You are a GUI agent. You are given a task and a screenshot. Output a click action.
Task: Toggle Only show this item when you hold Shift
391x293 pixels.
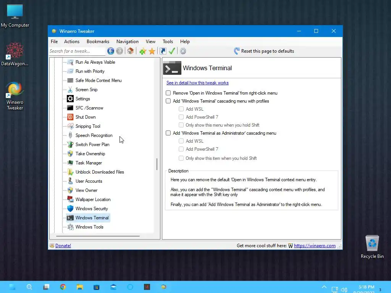[181, 158]
